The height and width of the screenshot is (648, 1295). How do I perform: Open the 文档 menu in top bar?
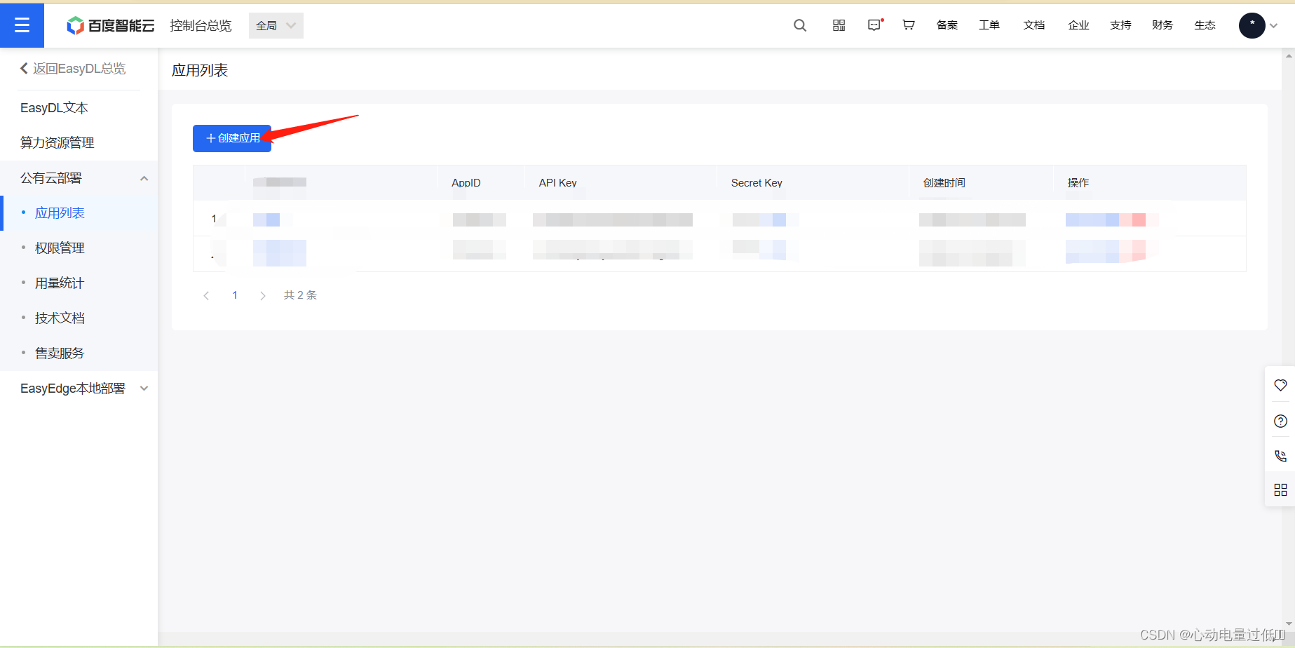point(1033,25)
